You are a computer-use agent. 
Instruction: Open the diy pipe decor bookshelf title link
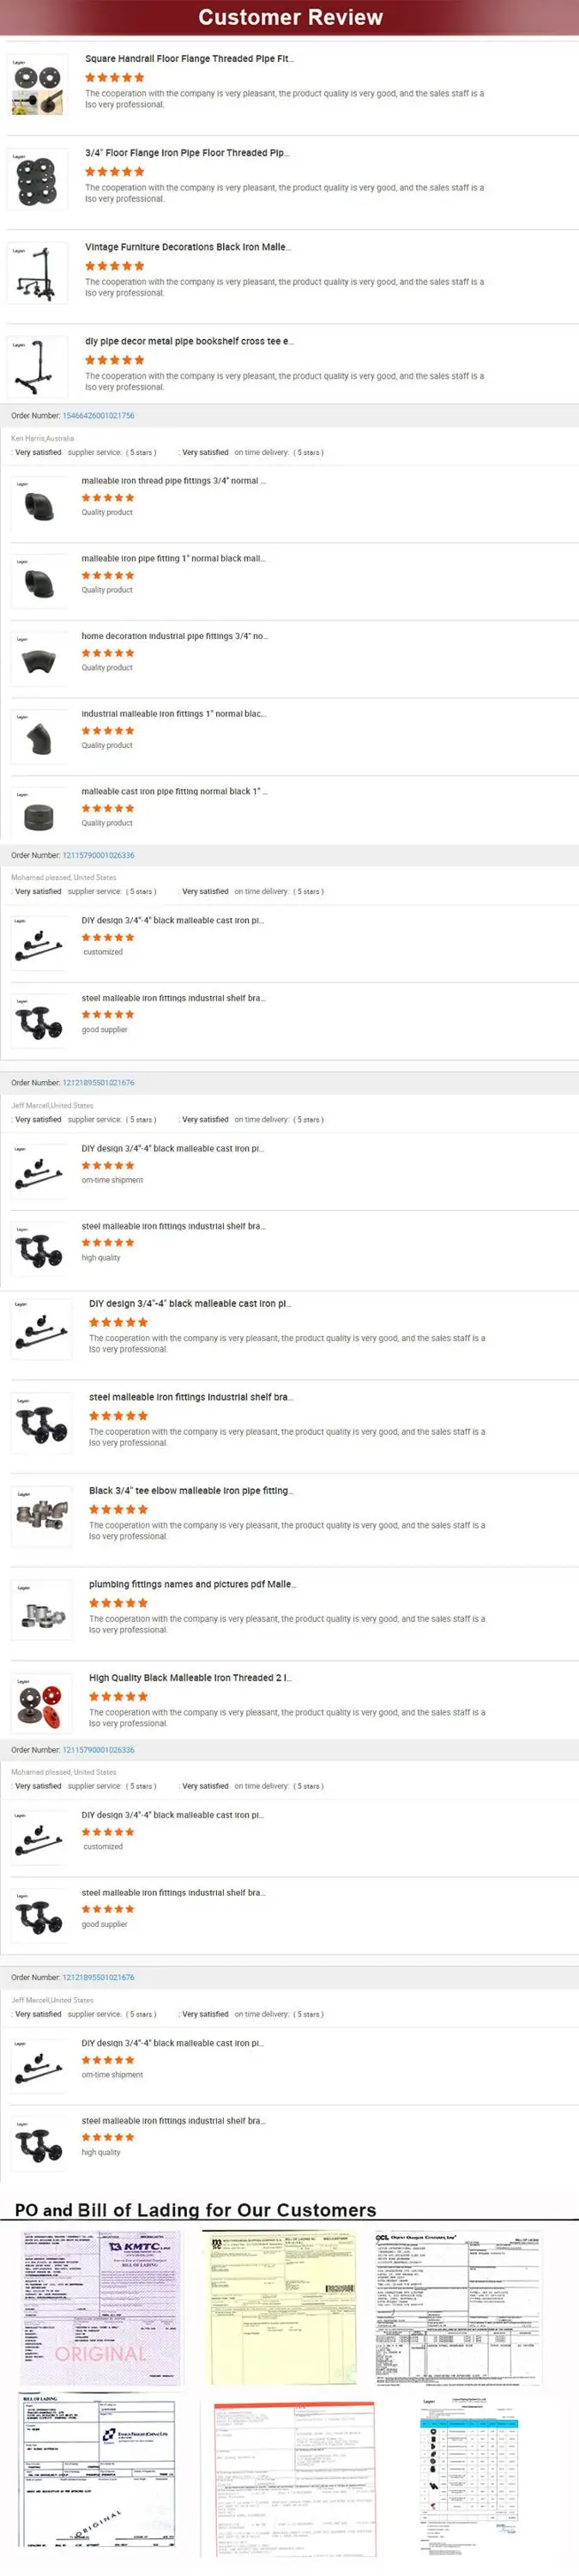point(189,341)
